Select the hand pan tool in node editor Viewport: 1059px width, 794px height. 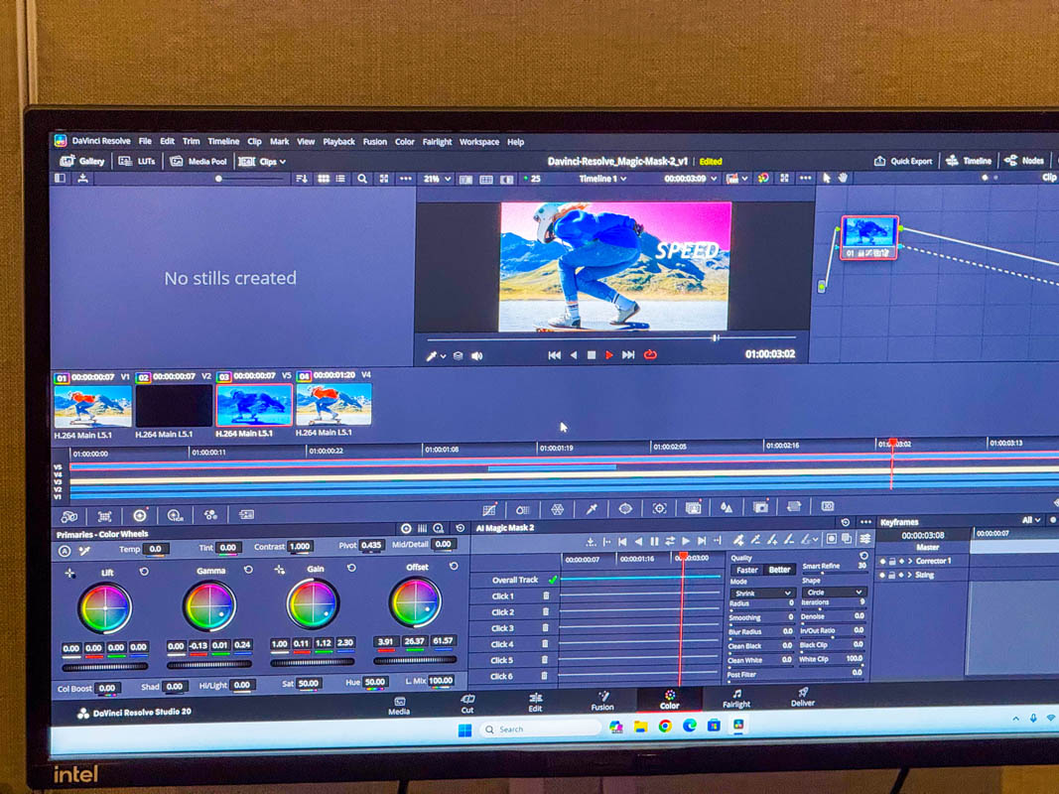tap(843, 178)
